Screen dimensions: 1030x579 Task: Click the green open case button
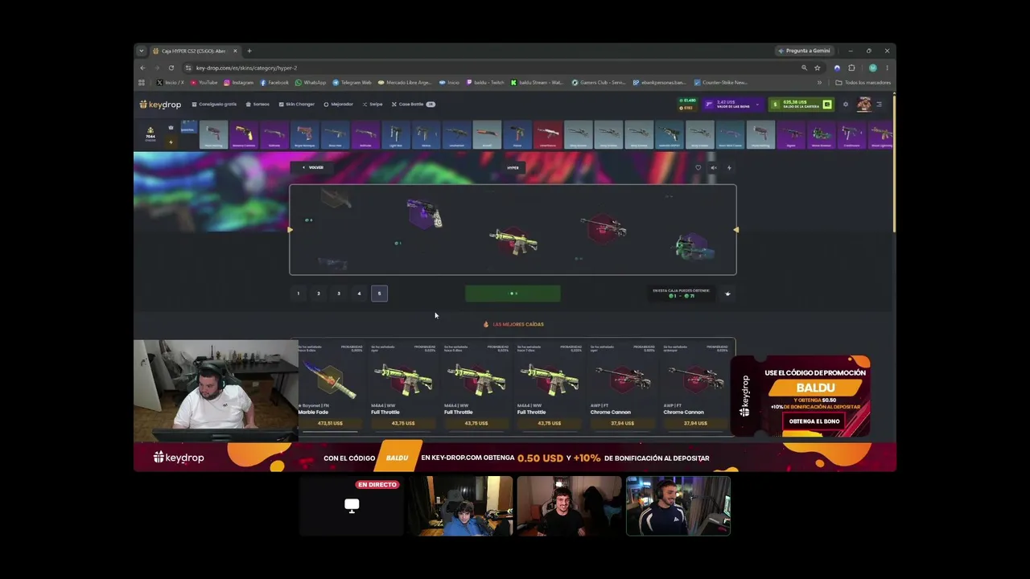513,294
